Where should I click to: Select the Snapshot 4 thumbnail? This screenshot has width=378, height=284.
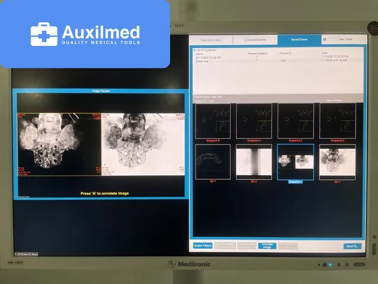click(x=254, y=121)
